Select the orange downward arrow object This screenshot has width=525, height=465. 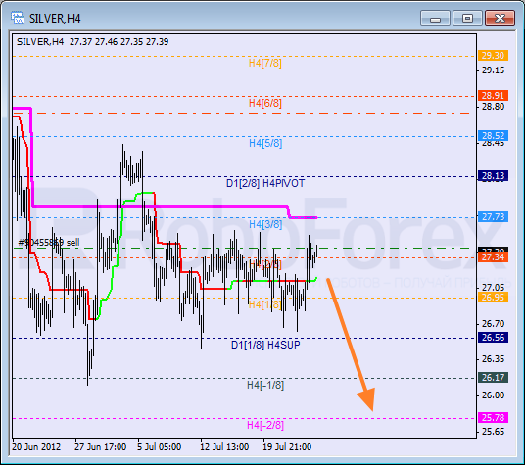(x=351, y=345)
